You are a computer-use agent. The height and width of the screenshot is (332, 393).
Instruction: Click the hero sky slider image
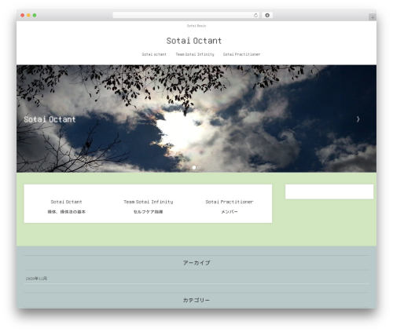[196, 119]
